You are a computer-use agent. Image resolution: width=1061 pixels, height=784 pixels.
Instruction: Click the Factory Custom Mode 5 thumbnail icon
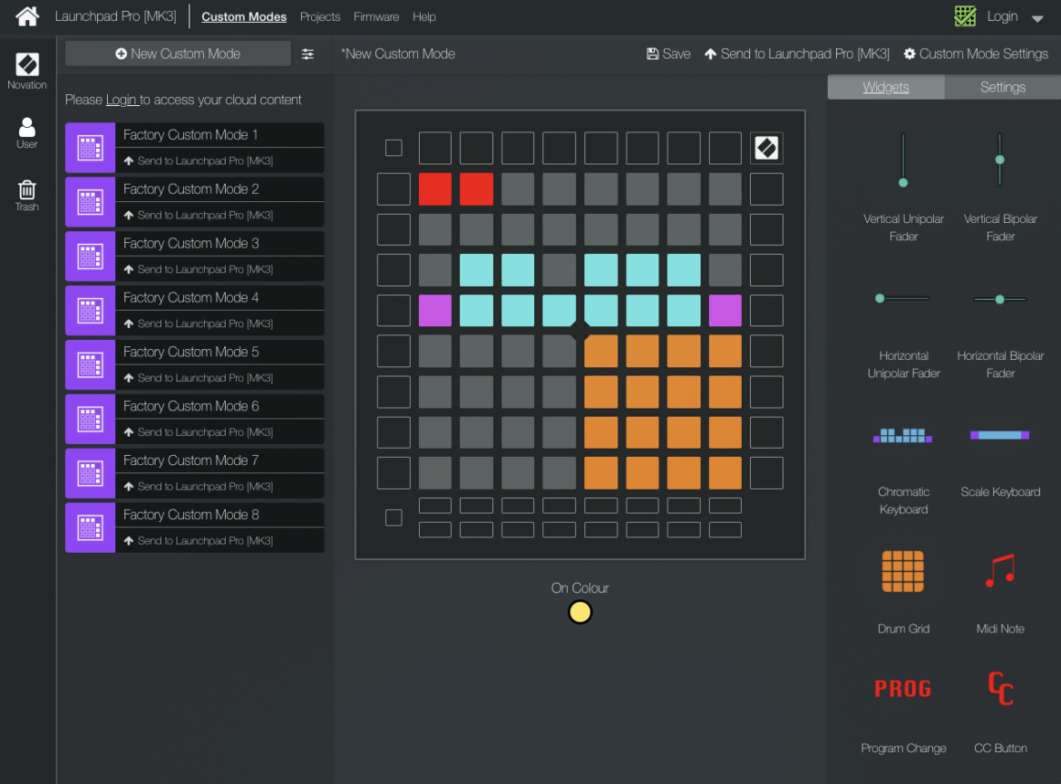point(90,364)
